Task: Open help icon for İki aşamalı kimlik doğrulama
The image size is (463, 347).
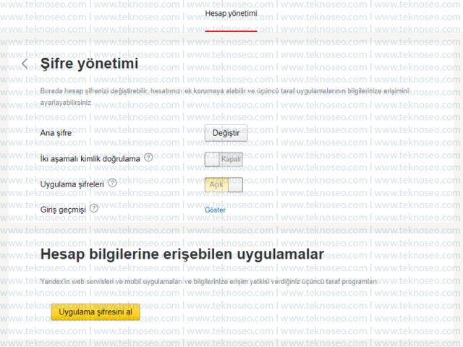Action: (x=148, y=158)
